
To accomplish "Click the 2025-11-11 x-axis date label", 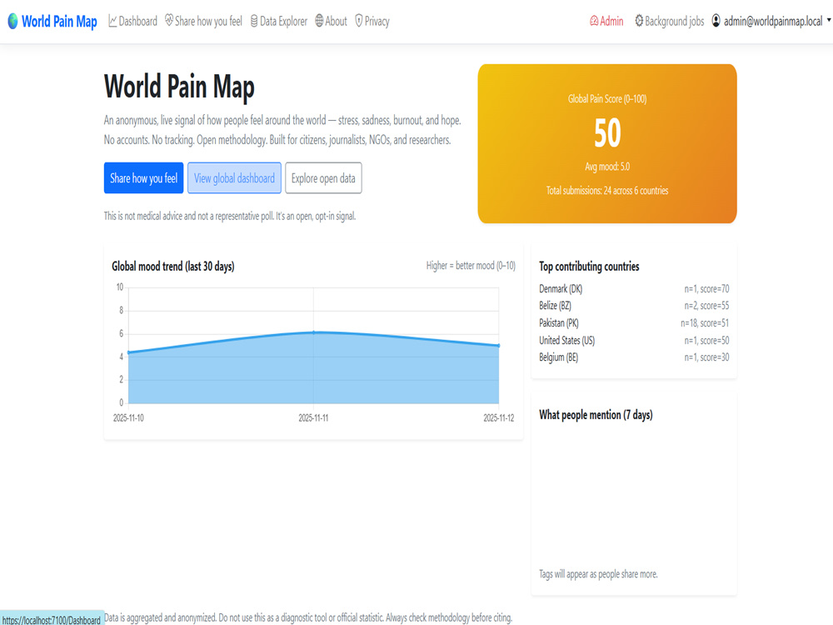I will (313, 417).
